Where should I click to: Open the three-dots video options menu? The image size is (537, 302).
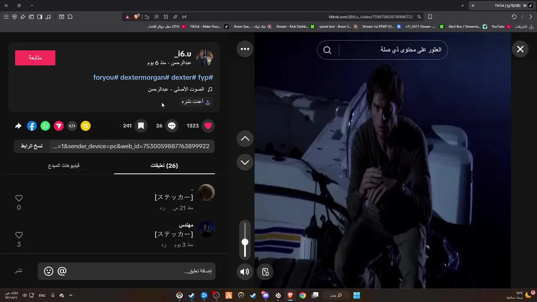[x=245, y=49]
